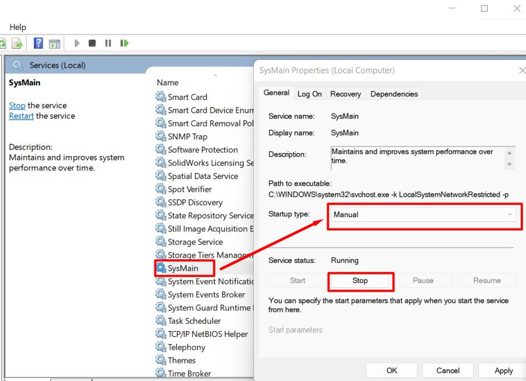Image resolution: width=526 pixels, height=381 pixels.
Task: Select the Smart Card Device Enum service row
Action: point(204,110)
